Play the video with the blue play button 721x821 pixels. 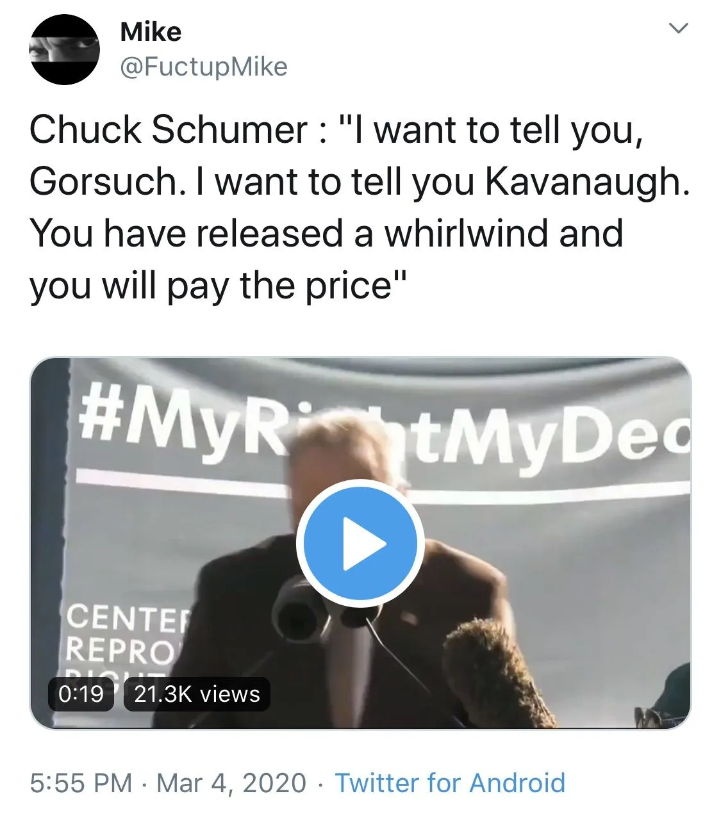click(x=360, y=543)
